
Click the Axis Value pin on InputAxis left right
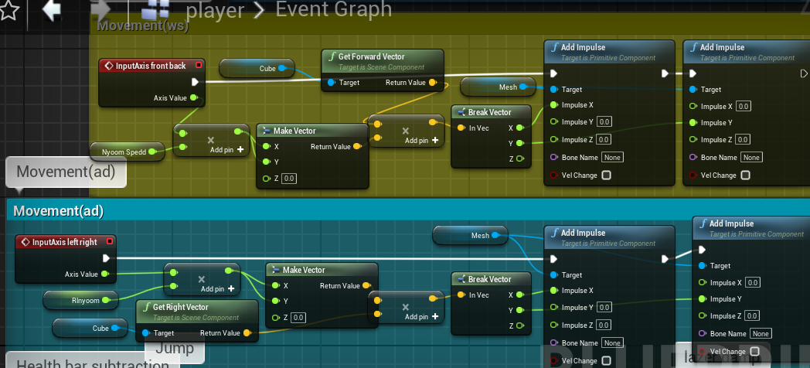pos(104,274)
